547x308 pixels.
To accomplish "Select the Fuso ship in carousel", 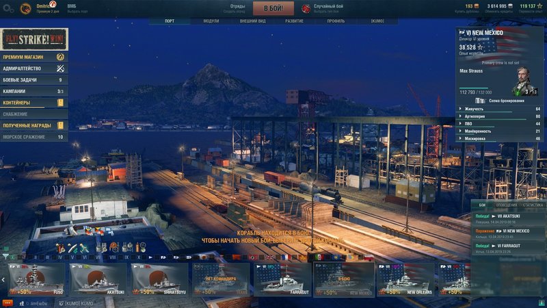I will tap(36, 279).
